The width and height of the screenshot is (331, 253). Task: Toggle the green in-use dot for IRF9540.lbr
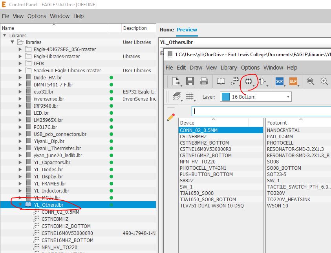click(111, 106)
